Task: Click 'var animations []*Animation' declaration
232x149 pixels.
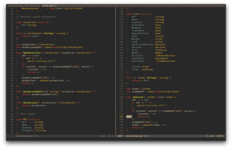Action: coord(35,45)
